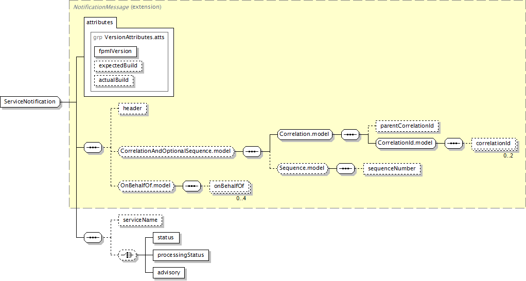The height and width of the screenshot is (281, 526).
Task: Click the sequence connector following CorrelationId.model
Action: (x=453, y=143)
